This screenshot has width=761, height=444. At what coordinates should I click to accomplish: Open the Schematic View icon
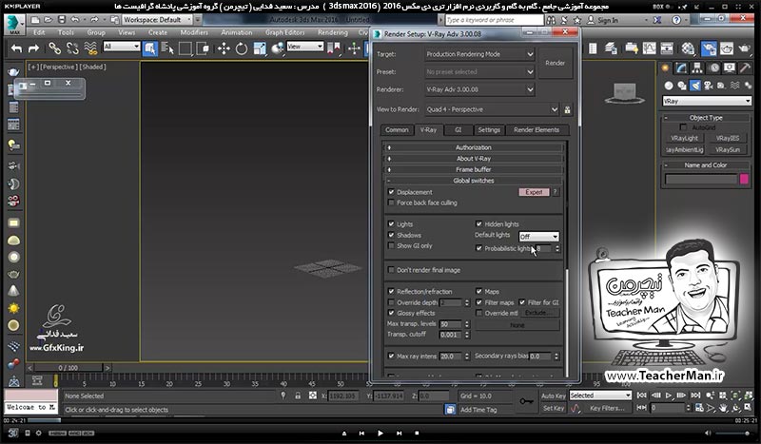(x=667, y=48)
